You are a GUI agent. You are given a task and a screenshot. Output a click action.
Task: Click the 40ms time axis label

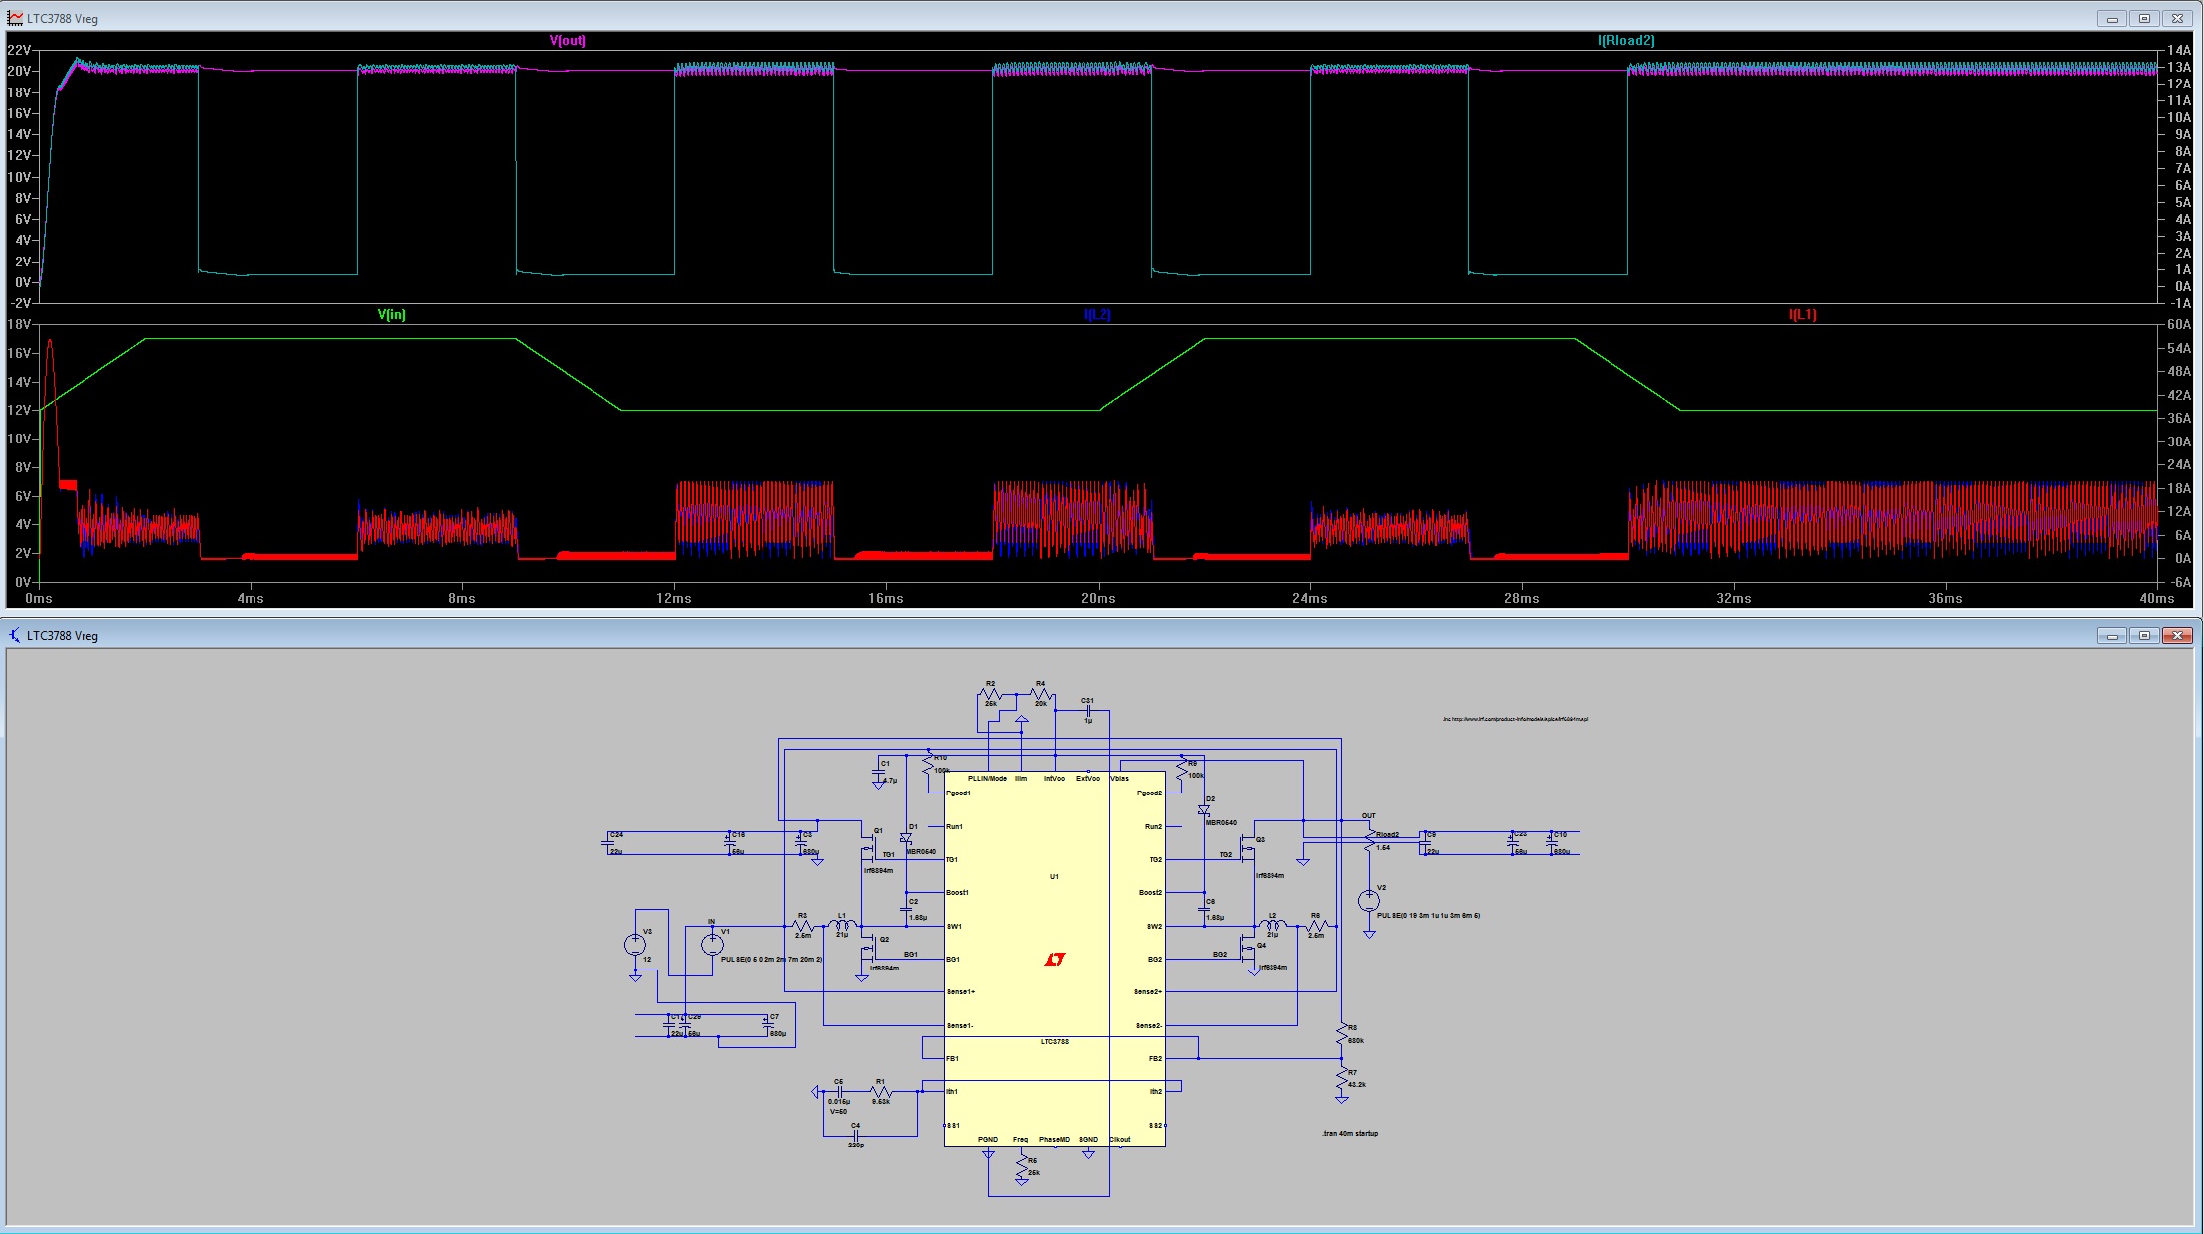(x=2156, y=599)
